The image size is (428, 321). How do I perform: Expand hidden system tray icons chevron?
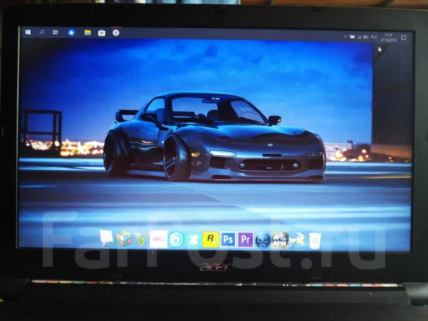pos(345,37)
